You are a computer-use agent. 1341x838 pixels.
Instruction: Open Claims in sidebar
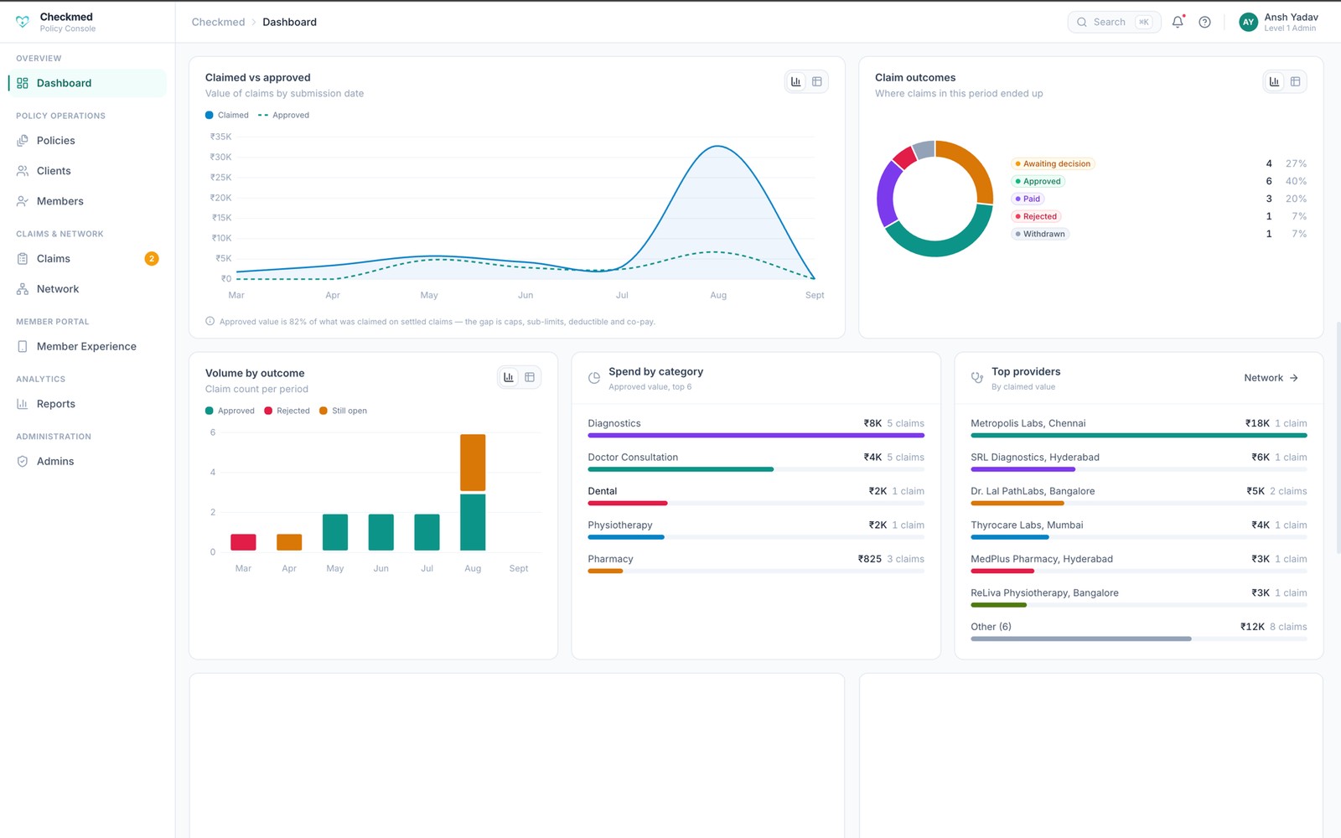(87, 259)
